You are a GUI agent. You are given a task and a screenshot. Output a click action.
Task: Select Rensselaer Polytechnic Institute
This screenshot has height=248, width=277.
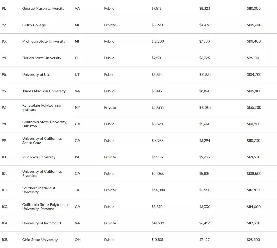(41, 107)
